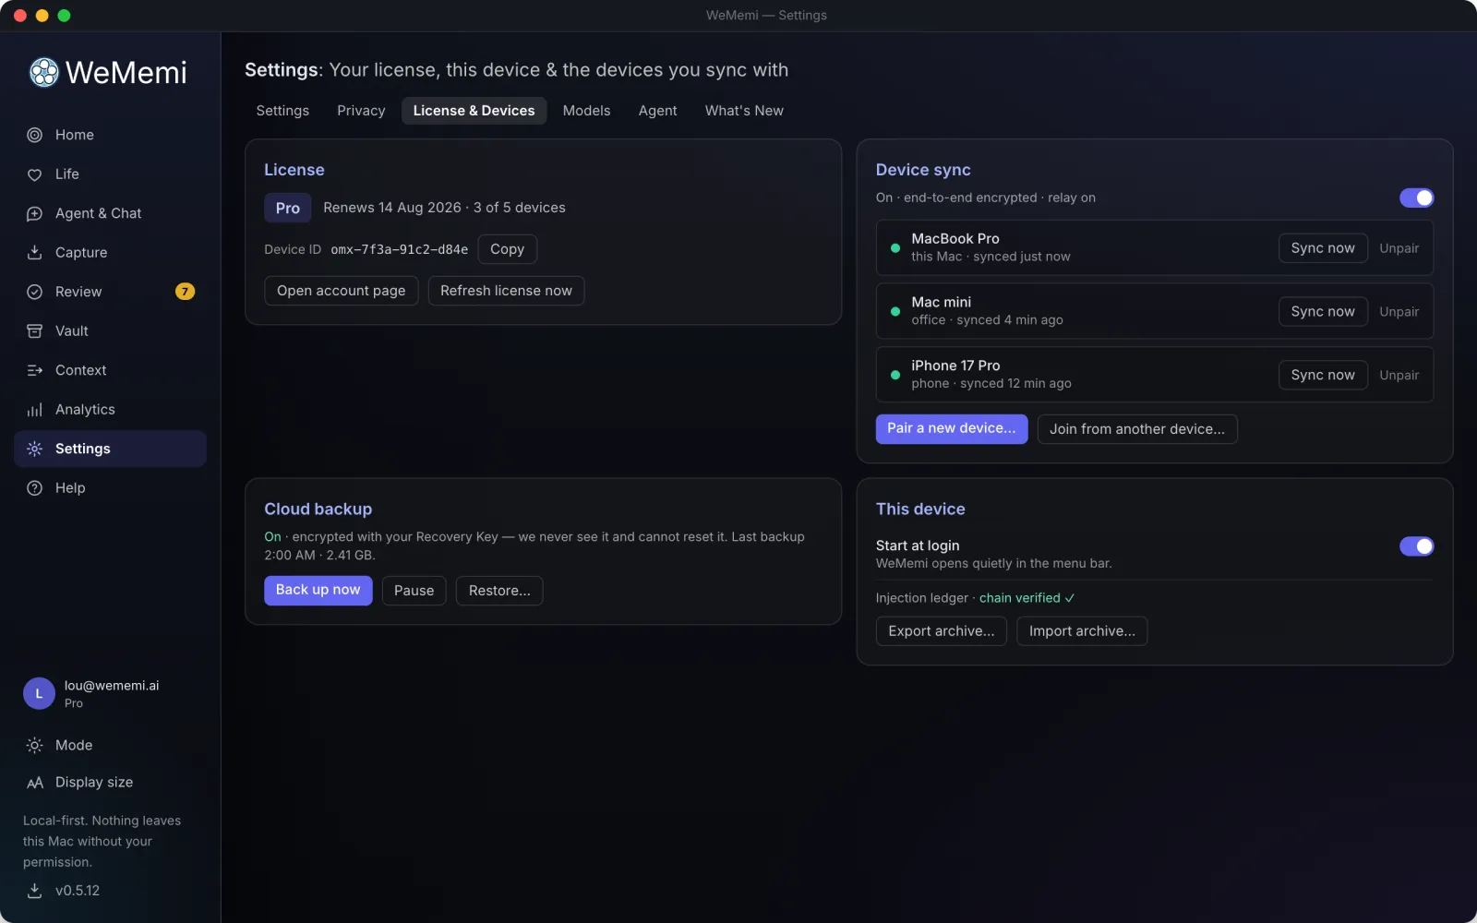Click the Context list icon
The width and height of the screenshot is (1477, 923).
[34, 370]
